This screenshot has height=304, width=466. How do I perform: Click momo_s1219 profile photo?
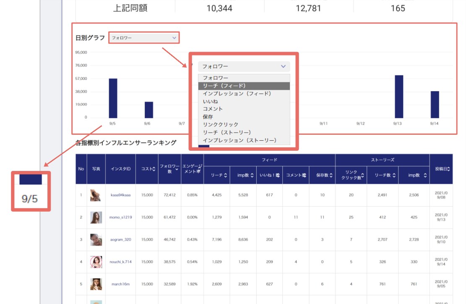click(96, 218)
